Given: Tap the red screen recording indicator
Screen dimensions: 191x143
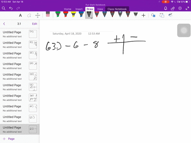Looking at the screenshot, I should point(166,2).
